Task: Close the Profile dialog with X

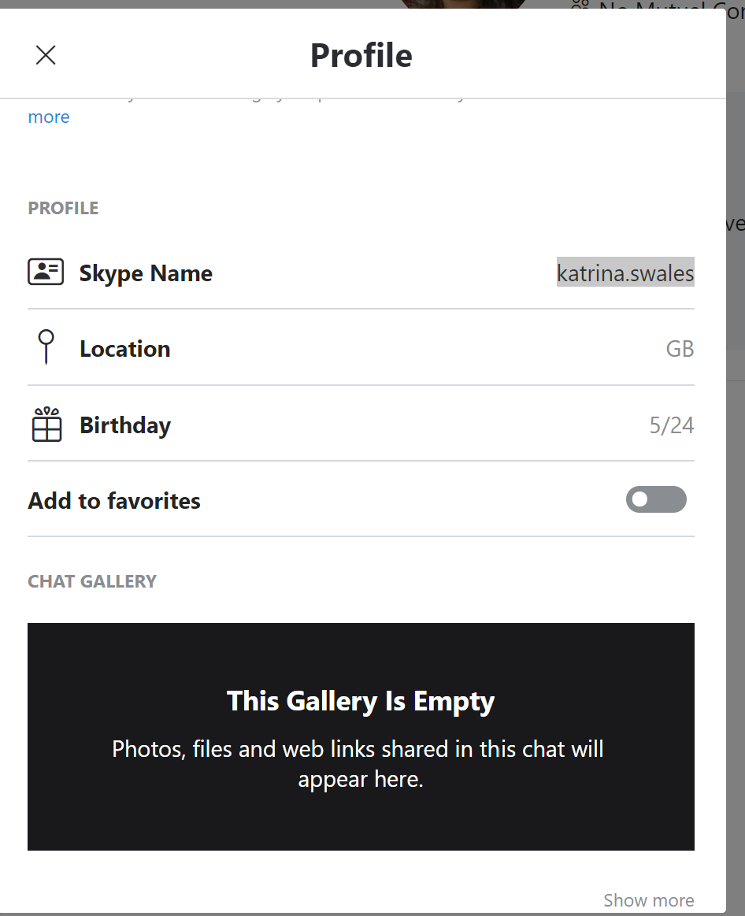Action: [46, 55]
